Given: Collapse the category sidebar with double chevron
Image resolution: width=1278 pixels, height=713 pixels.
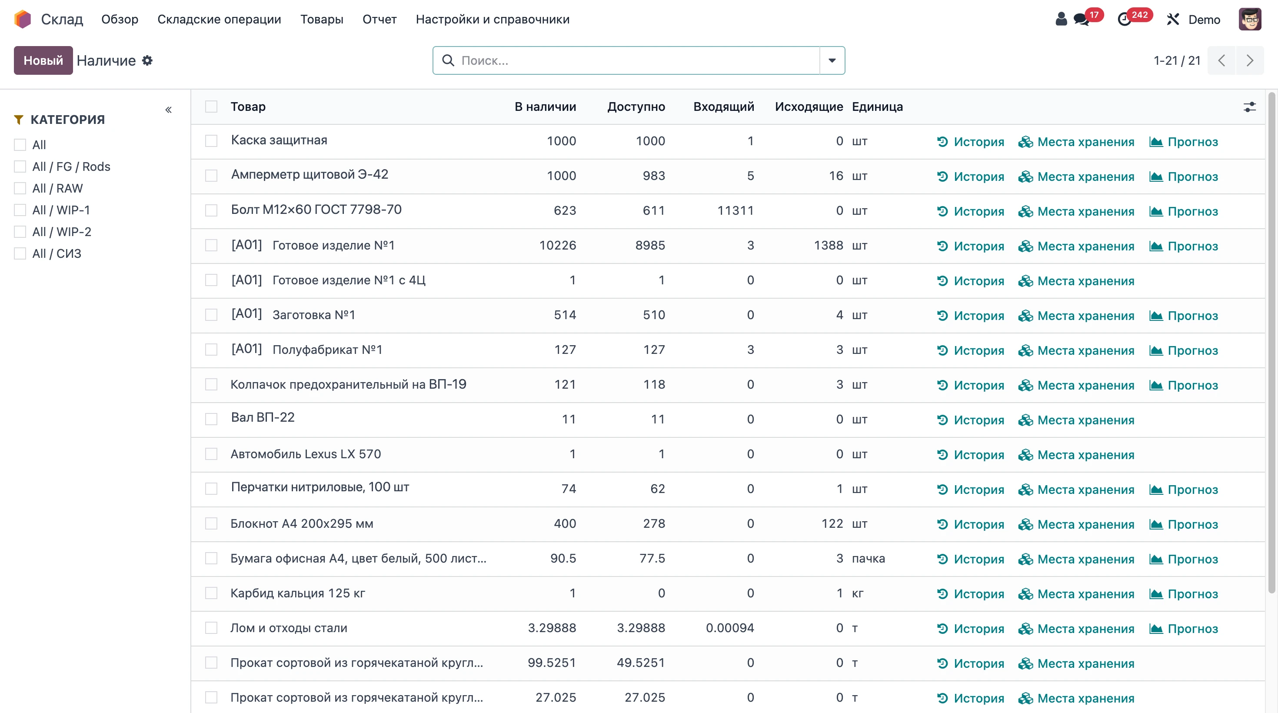Looking at the screenshot, I should (x=169, y=110).
